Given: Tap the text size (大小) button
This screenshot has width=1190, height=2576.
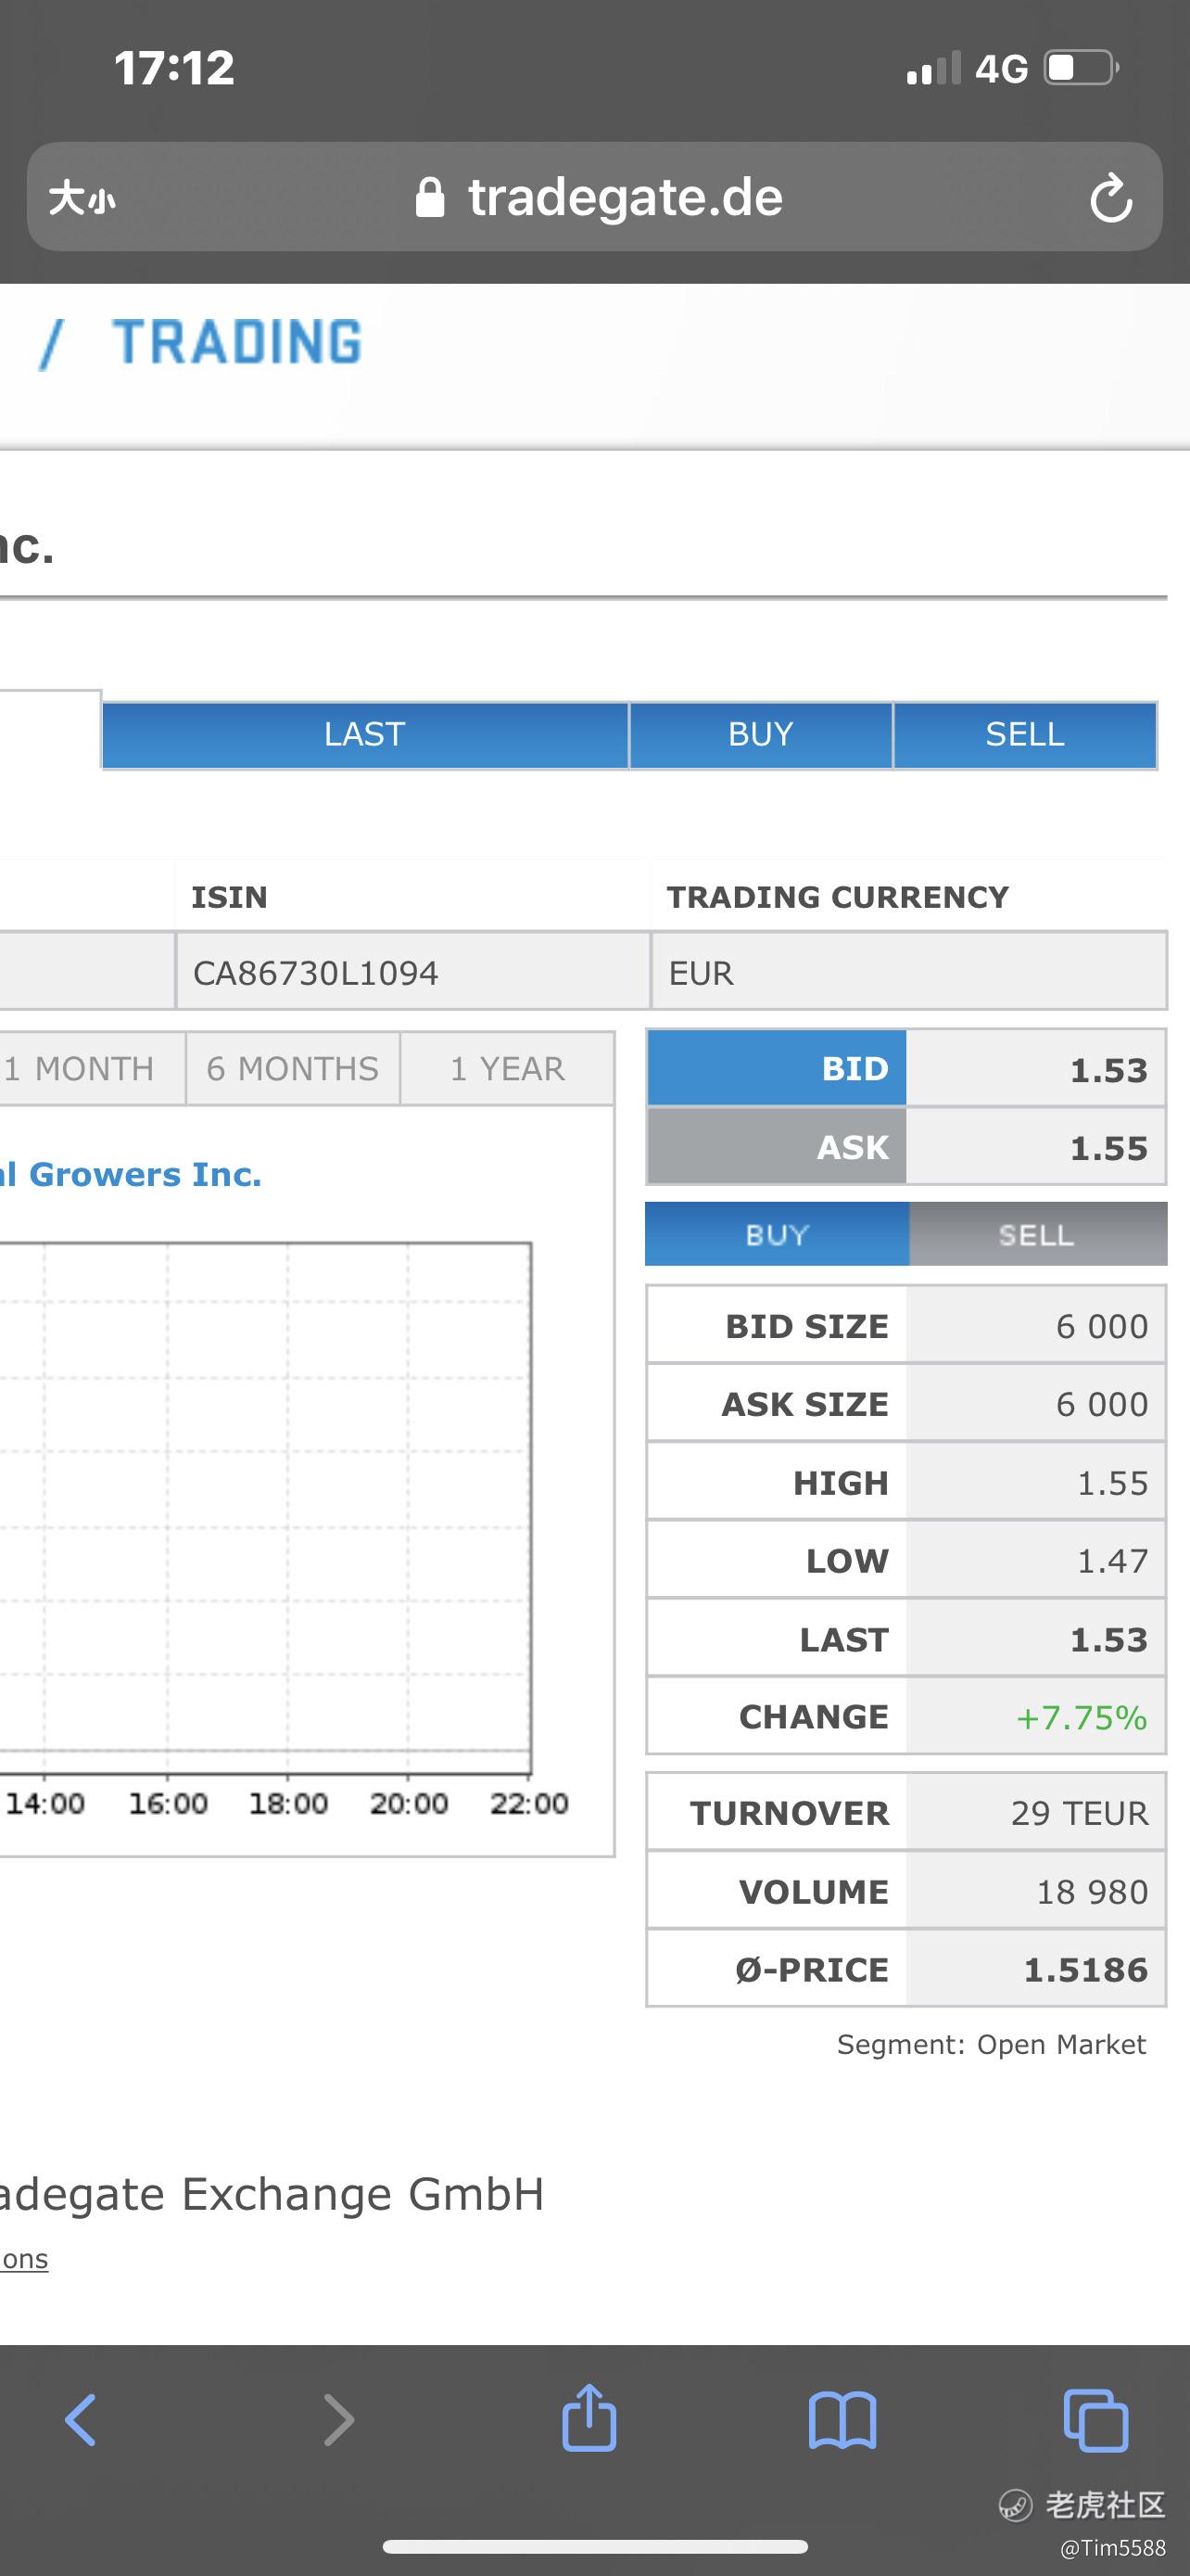Looking at the screenshot, I should (82, 198).
